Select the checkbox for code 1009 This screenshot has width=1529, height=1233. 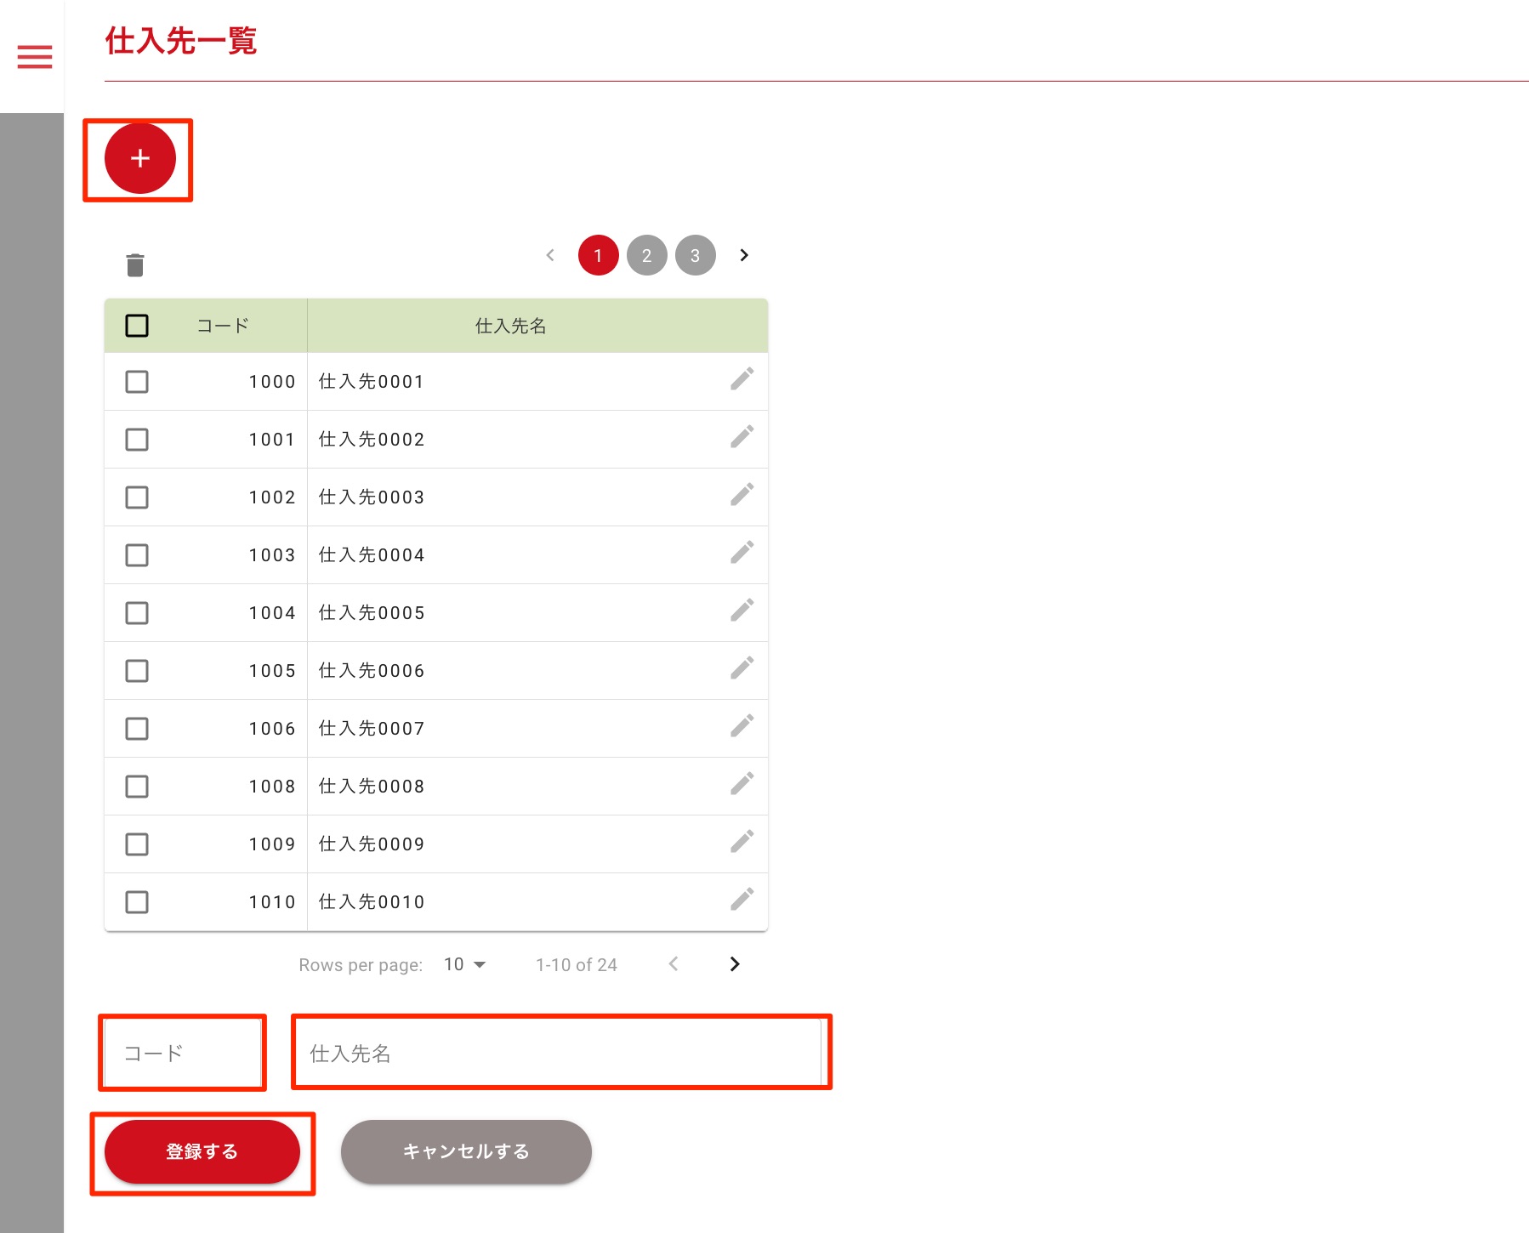(x=137, y=844)
